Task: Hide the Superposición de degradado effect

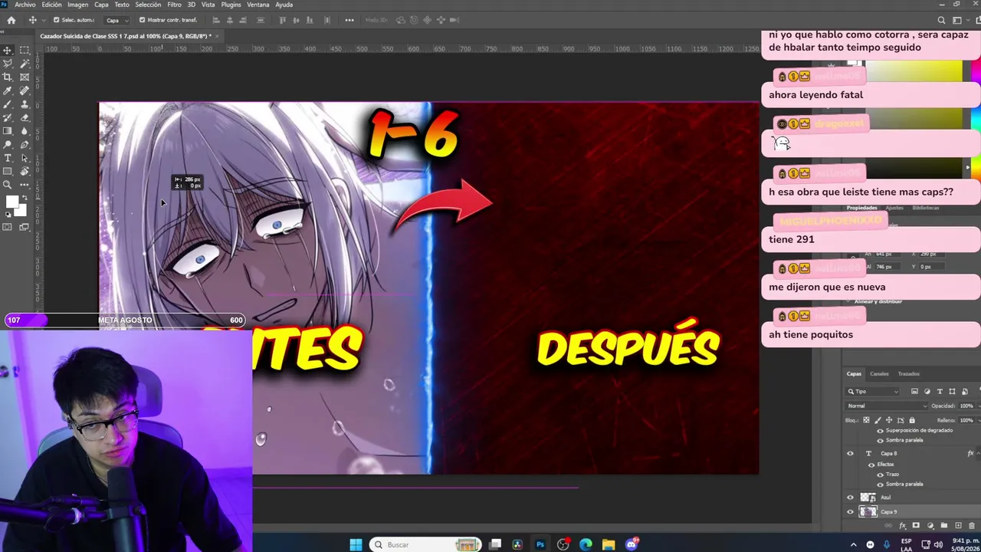Action: click(x=880, y=431)
